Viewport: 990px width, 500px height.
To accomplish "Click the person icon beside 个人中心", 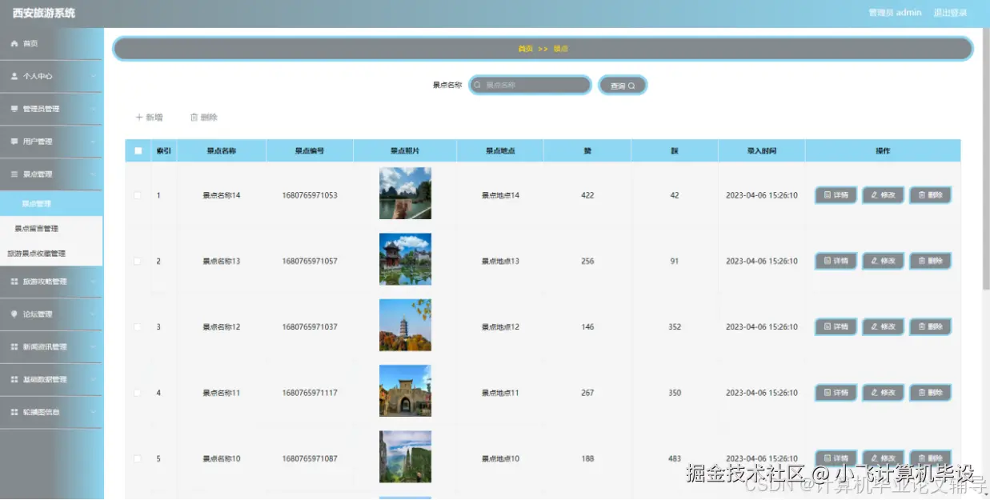I will (14, 76).
